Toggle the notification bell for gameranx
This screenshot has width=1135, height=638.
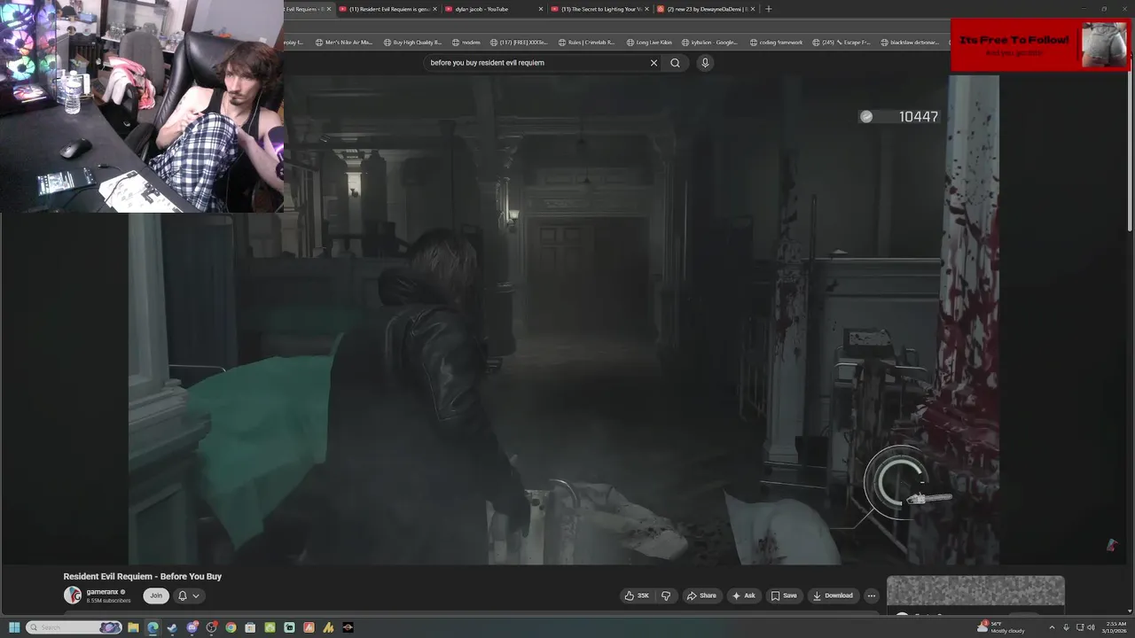(x=183, y=595)
